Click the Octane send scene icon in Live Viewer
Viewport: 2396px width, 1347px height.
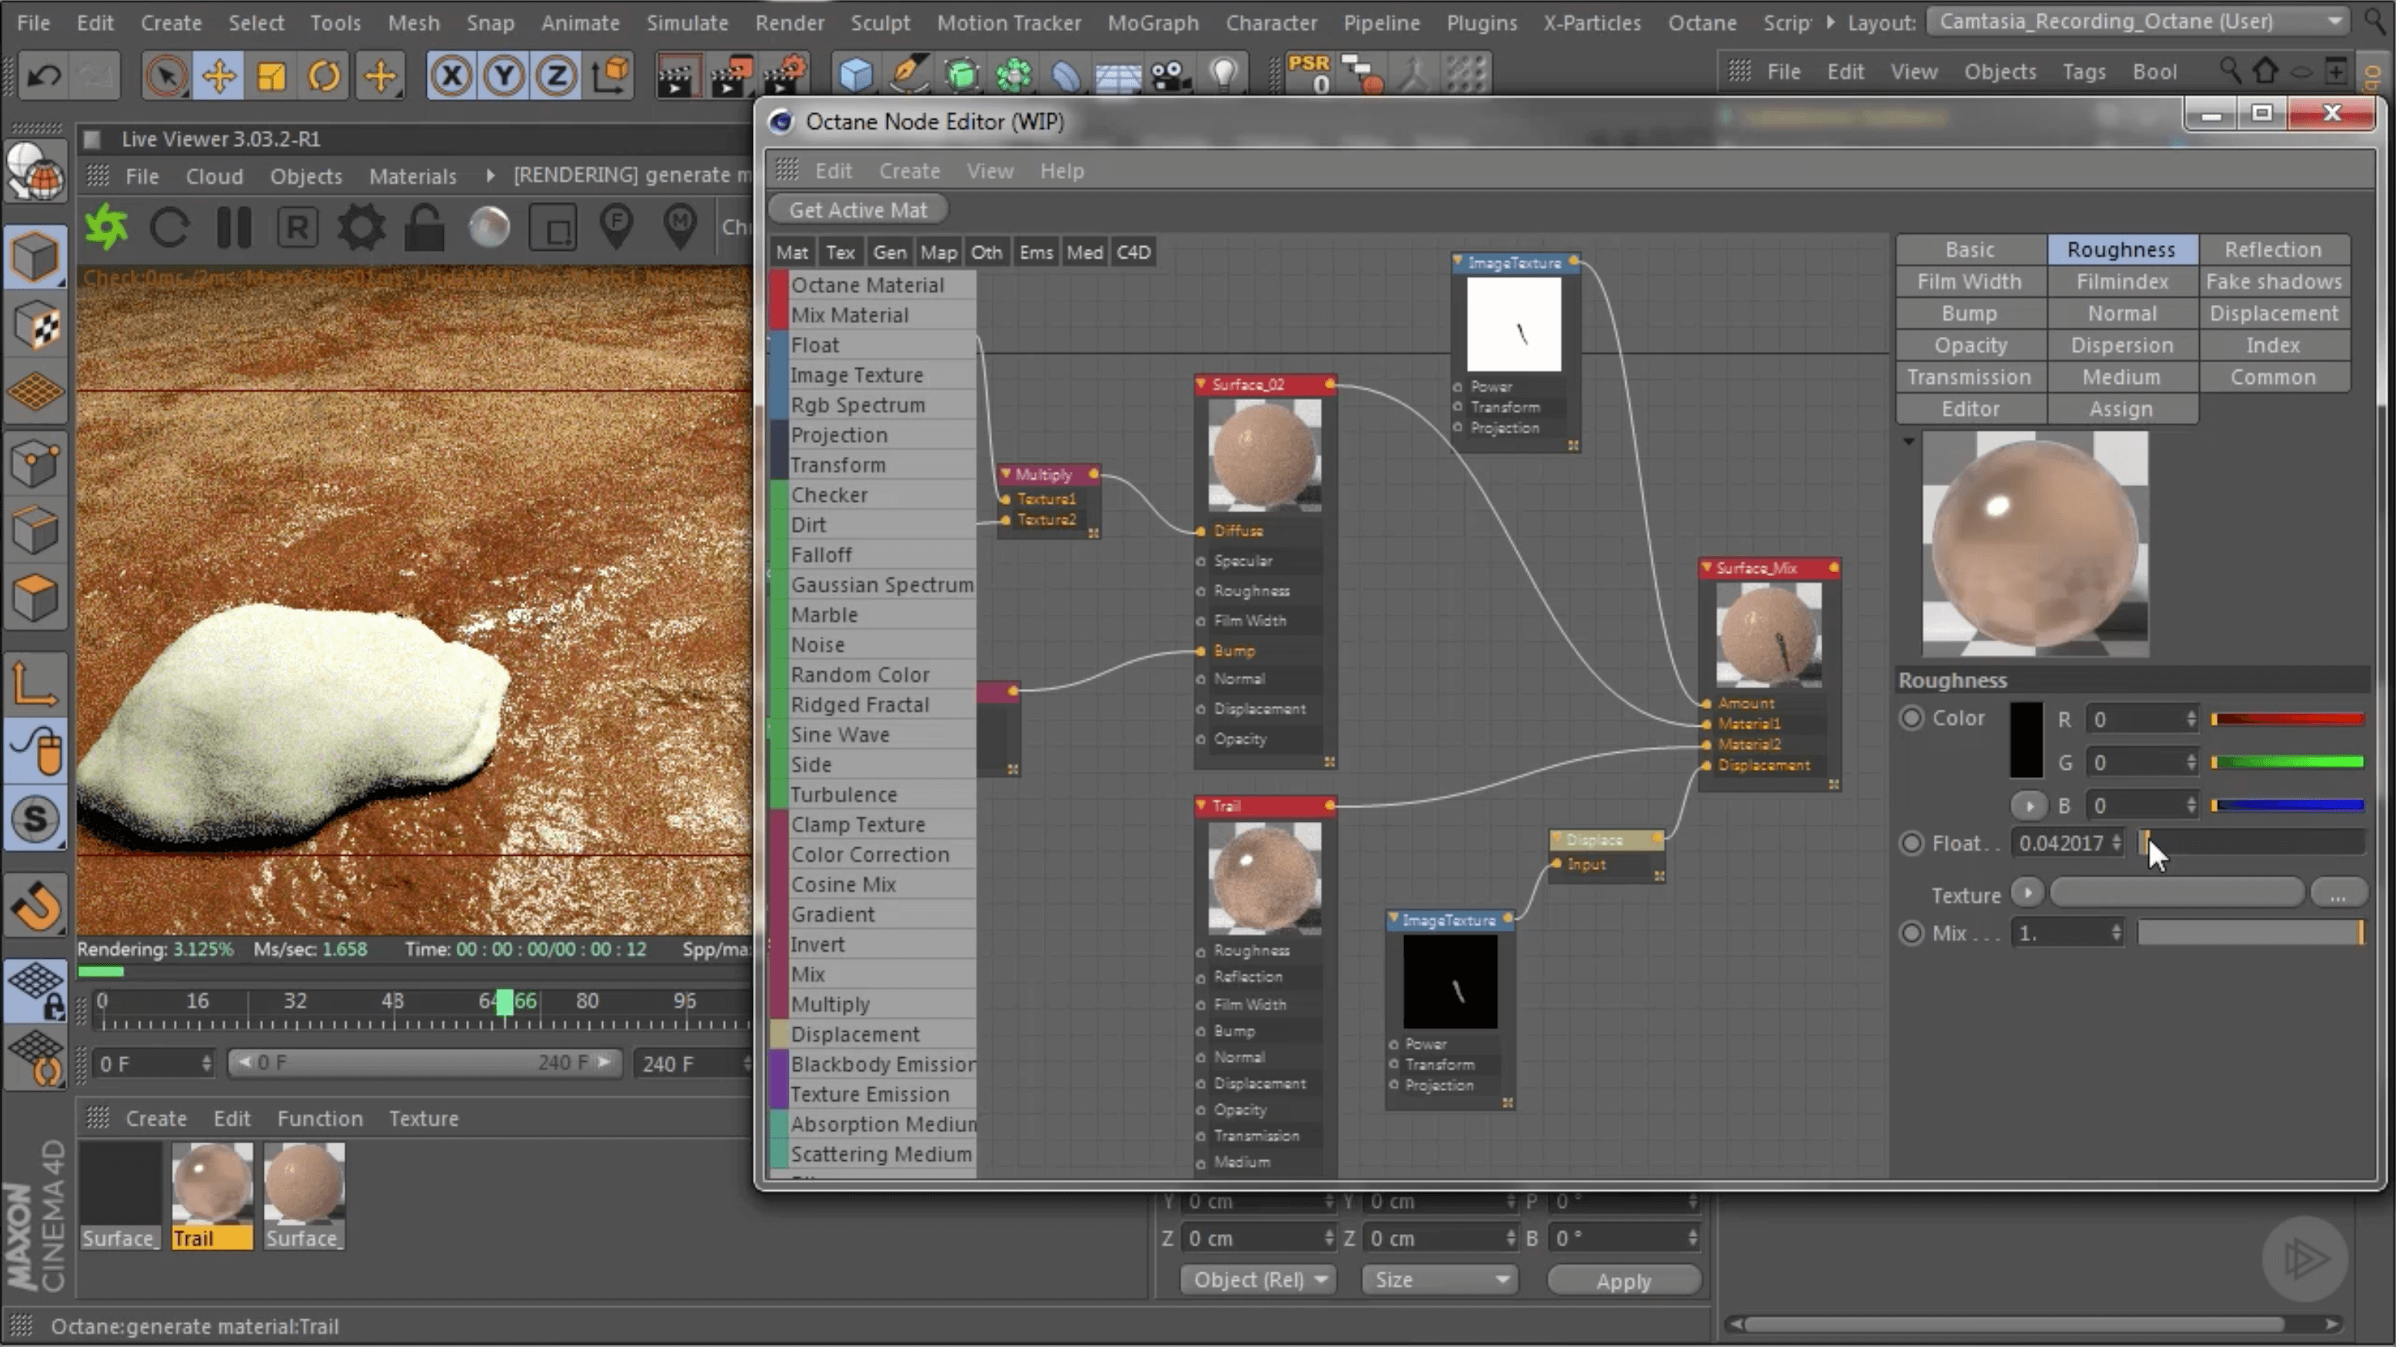click(106, 227)
